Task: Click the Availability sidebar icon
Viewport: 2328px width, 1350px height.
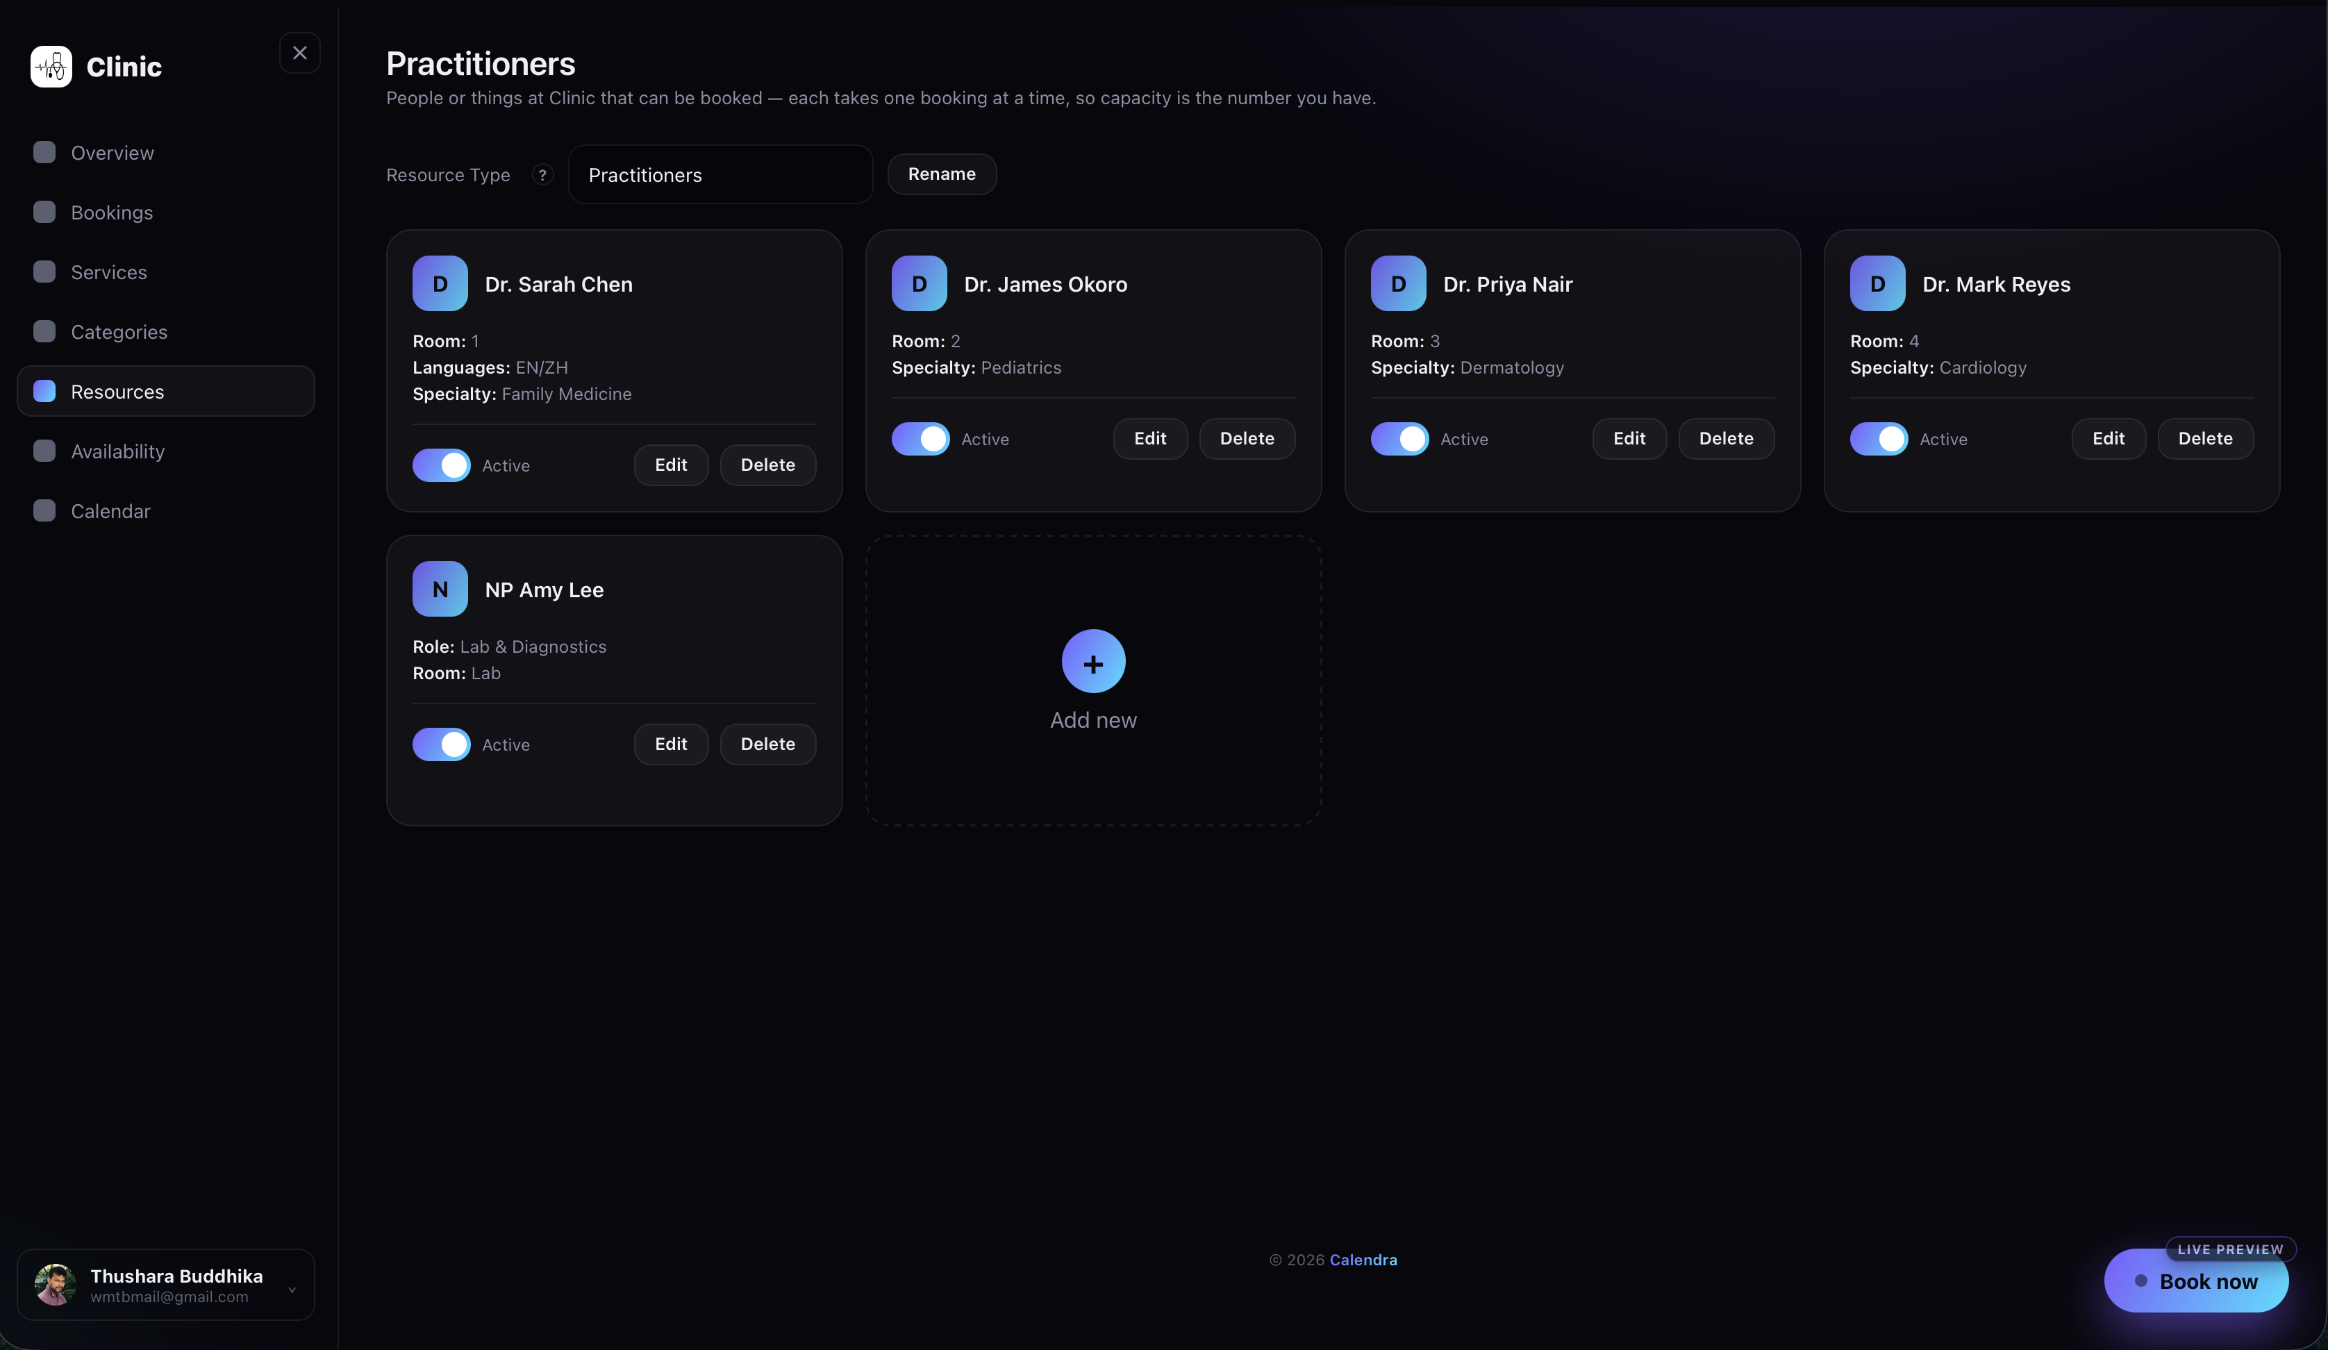Action: (44, 451)
